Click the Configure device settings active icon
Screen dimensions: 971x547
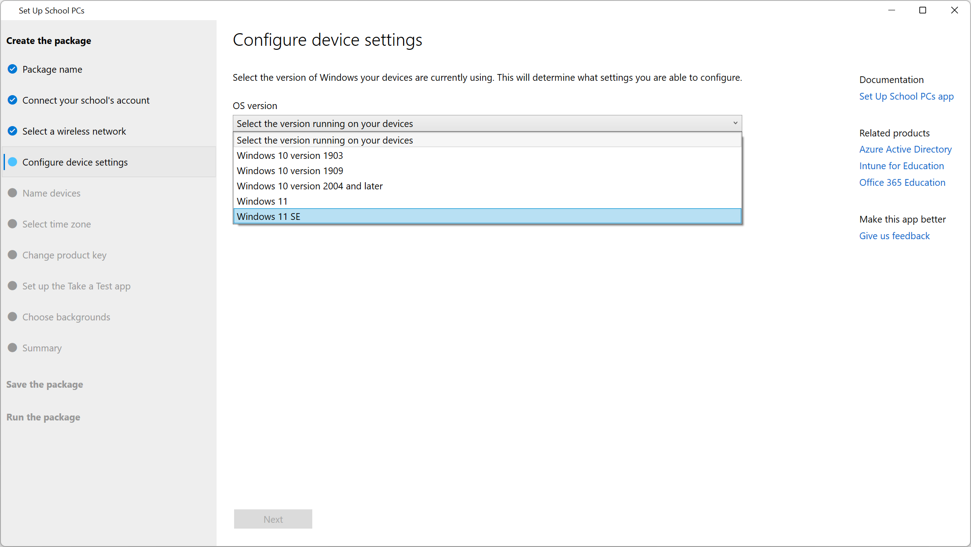coord(13,162)
